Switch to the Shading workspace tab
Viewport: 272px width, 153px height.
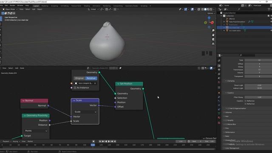click(x=87, y=6)
